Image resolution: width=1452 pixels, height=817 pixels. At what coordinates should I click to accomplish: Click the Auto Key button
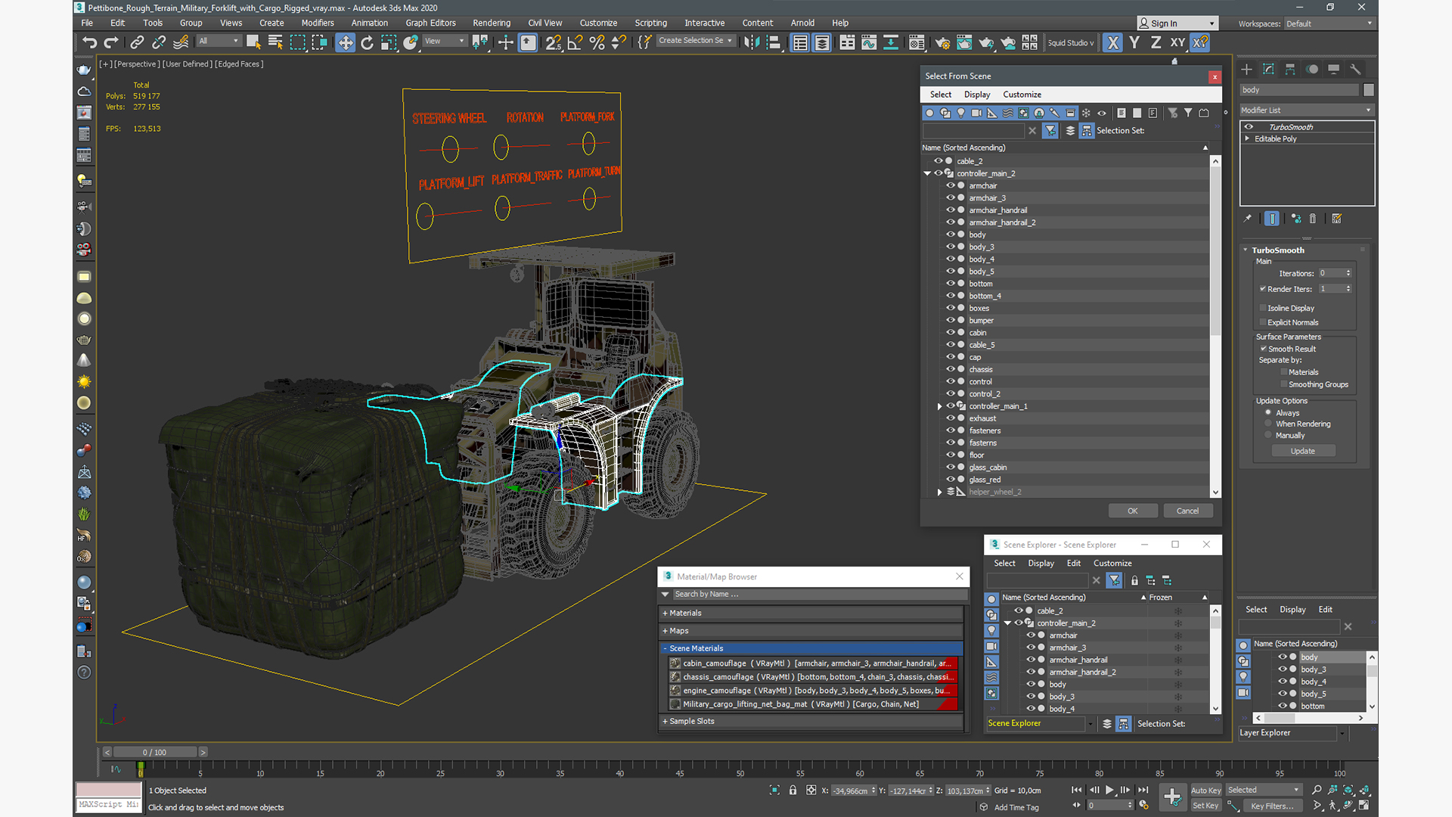[x=1205, y=790]
